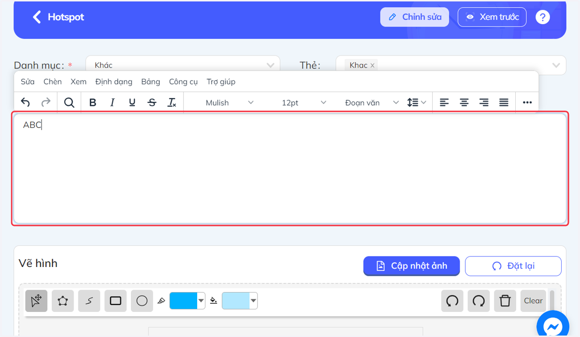Click the Đặt lại reset button

coord(513,266)
